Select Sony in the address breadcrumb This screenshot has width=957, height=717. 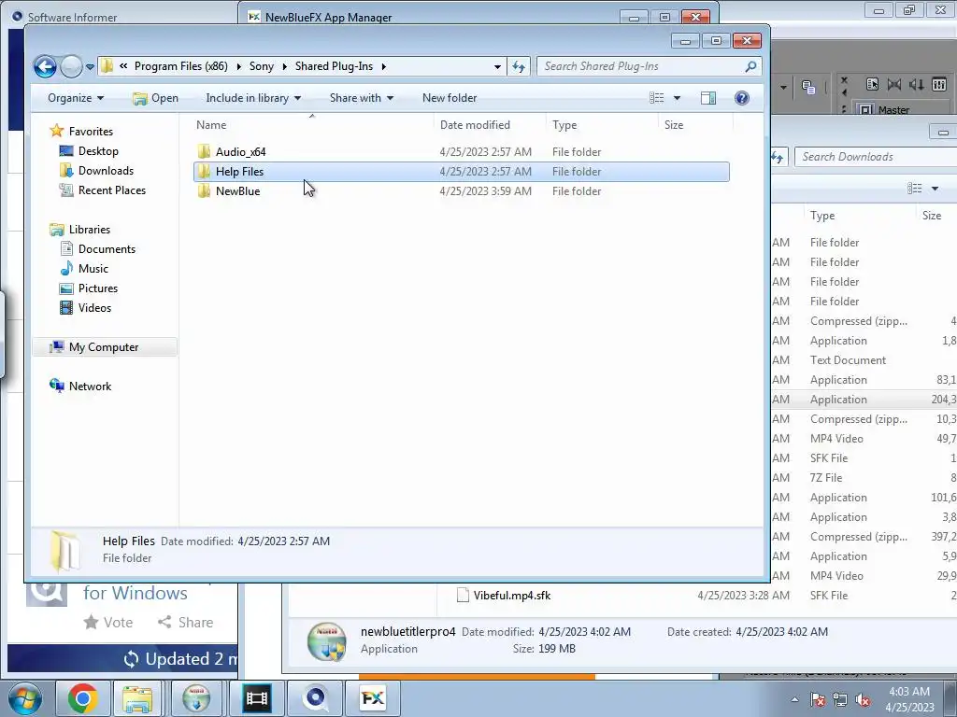click(262, 66)
